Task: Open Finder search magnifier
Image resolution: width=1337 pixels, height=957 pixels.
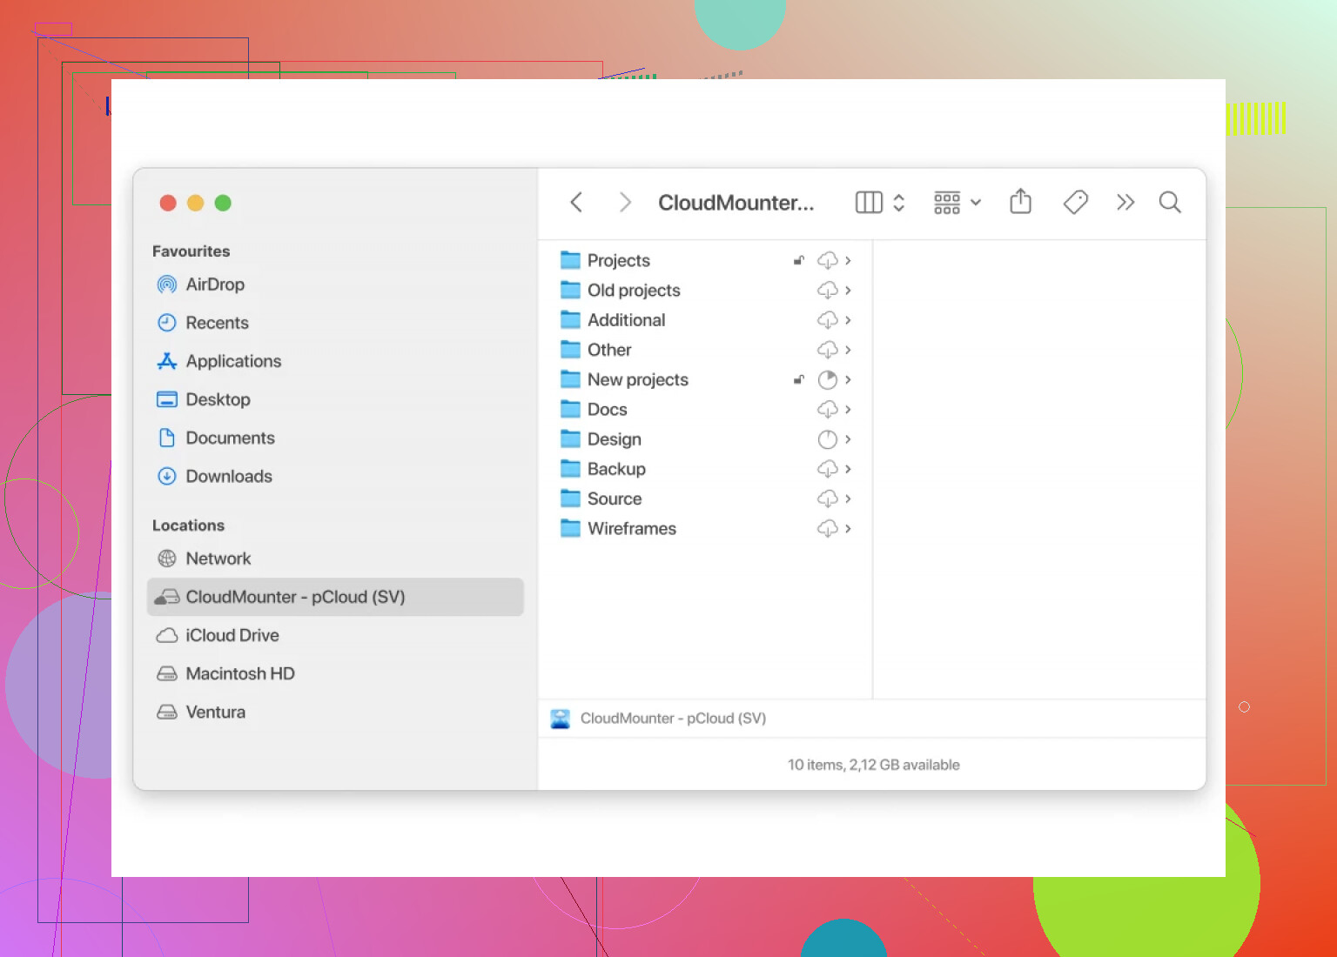Action: [1170, 203]
